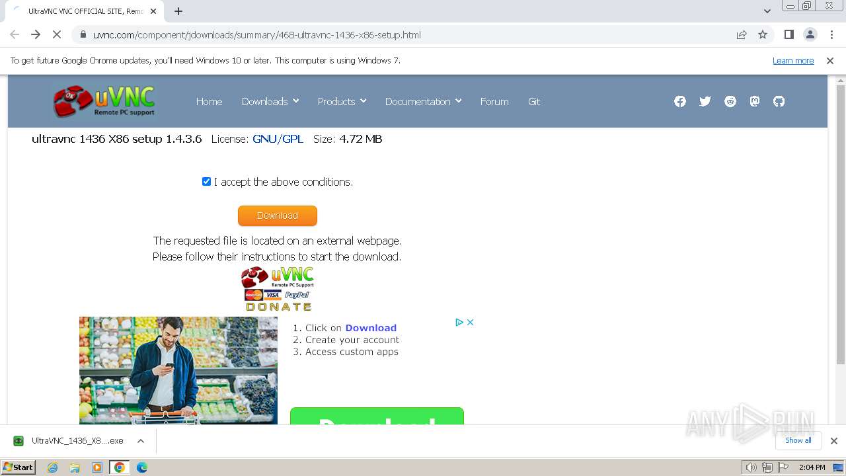Open the tab search dropdown

click(x=767, y=11)
